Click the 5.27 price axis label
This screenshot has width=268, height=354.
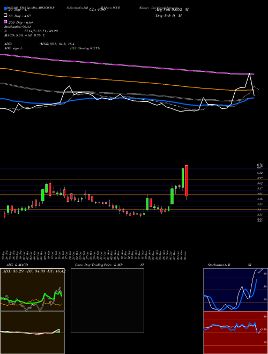tap(260, 188)
